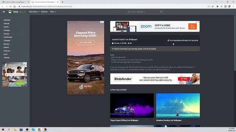Open File Explorer from taskbar
236x132 pixels.
coord(15,129)
